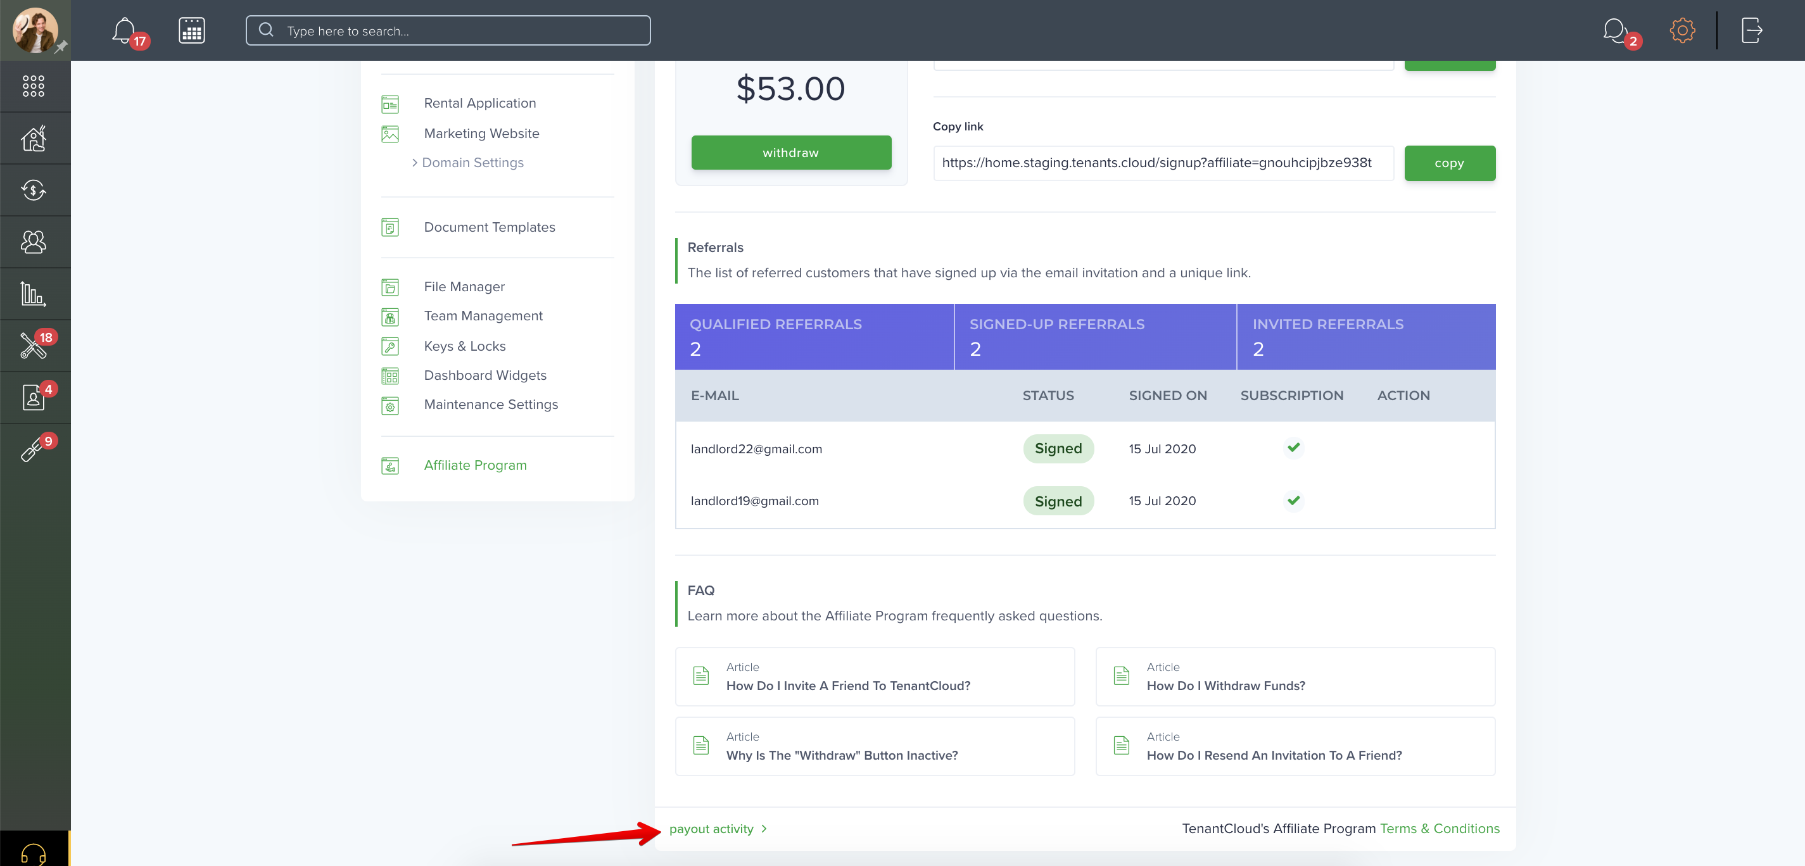Screen dimensions: 1805x866
Task: Click subscription checkmark for landlord19
Action: (x=1293, y=500)
